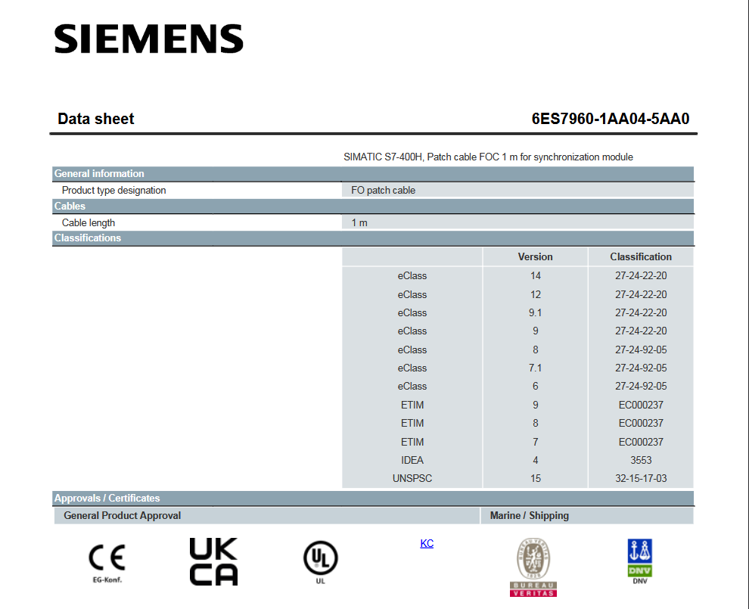The width and height of the screenshot is (749, 609).
Task: Follow the KC approval link
Action: [x=427, y=544]
